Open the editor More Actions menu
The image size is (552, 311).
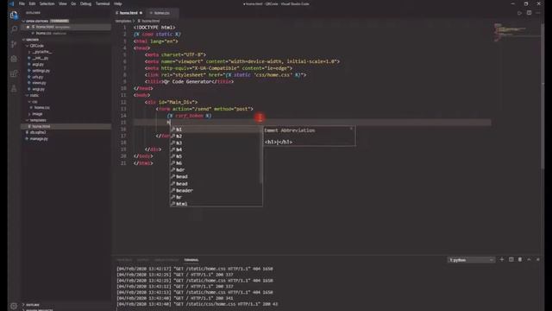point(538,13)
